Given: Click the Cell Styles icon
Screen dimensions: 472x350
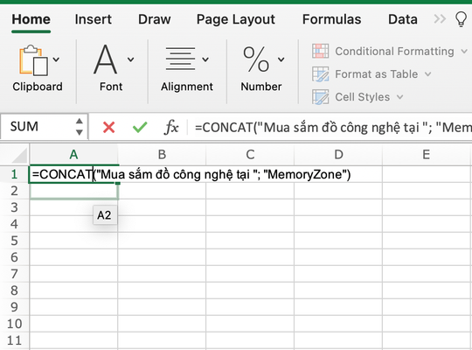Looking at the screenshot, I should point(320,97).
